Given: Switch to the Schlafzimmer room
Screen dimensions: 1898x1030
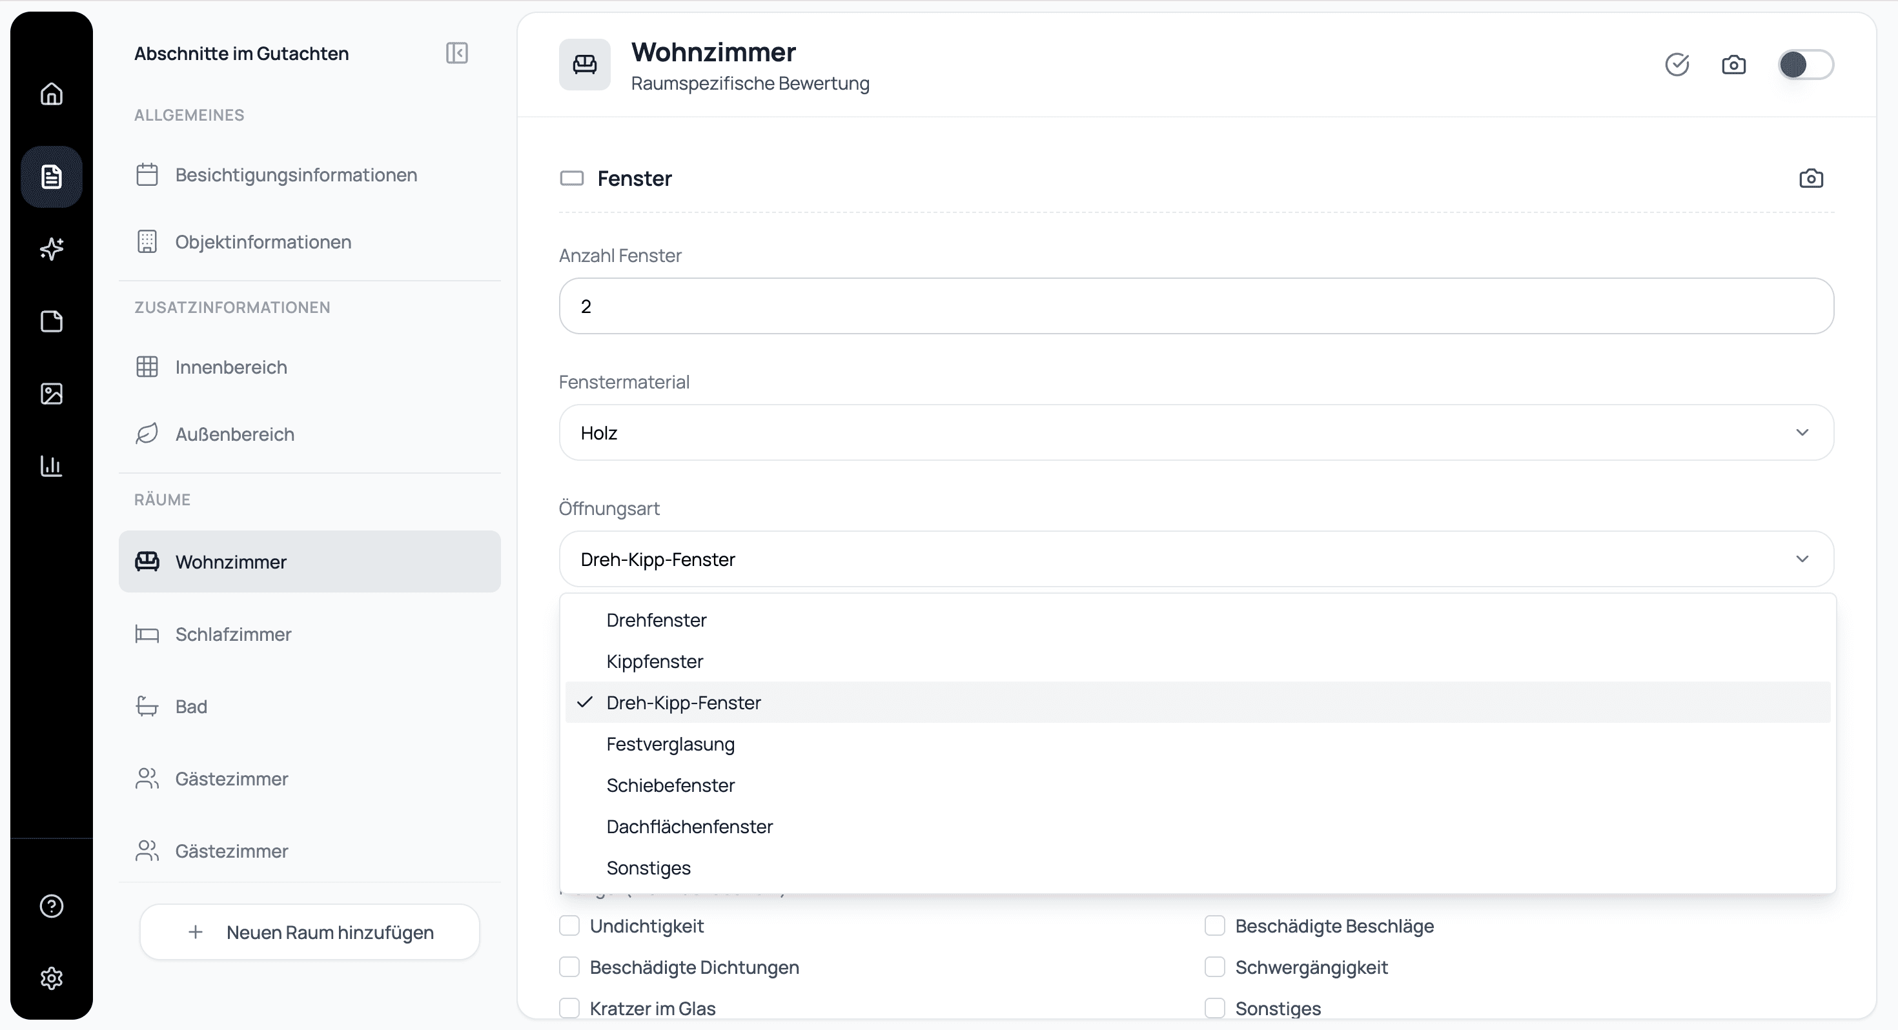Looking at the screenshot, I should pyautogui.click(x=232, y=634).
